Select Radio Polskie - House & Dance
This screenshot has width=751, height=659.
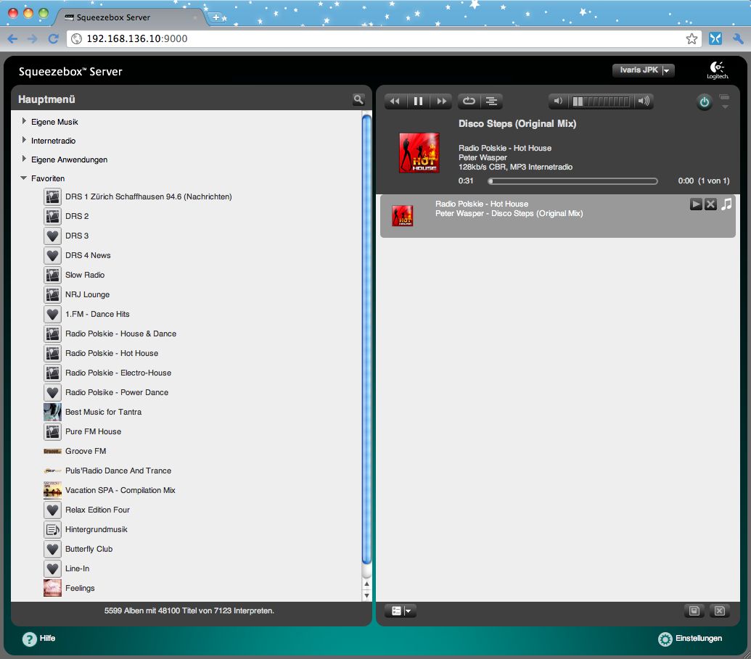(x=120, y=333)
